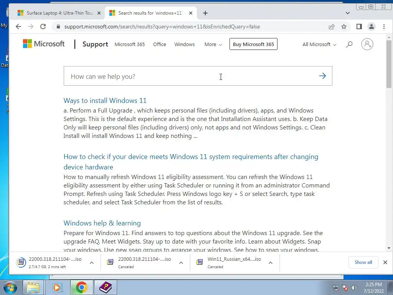Open the Microsoft 365 nav item
The width and height of the screenshot is (393, 295).
[130, 45]
